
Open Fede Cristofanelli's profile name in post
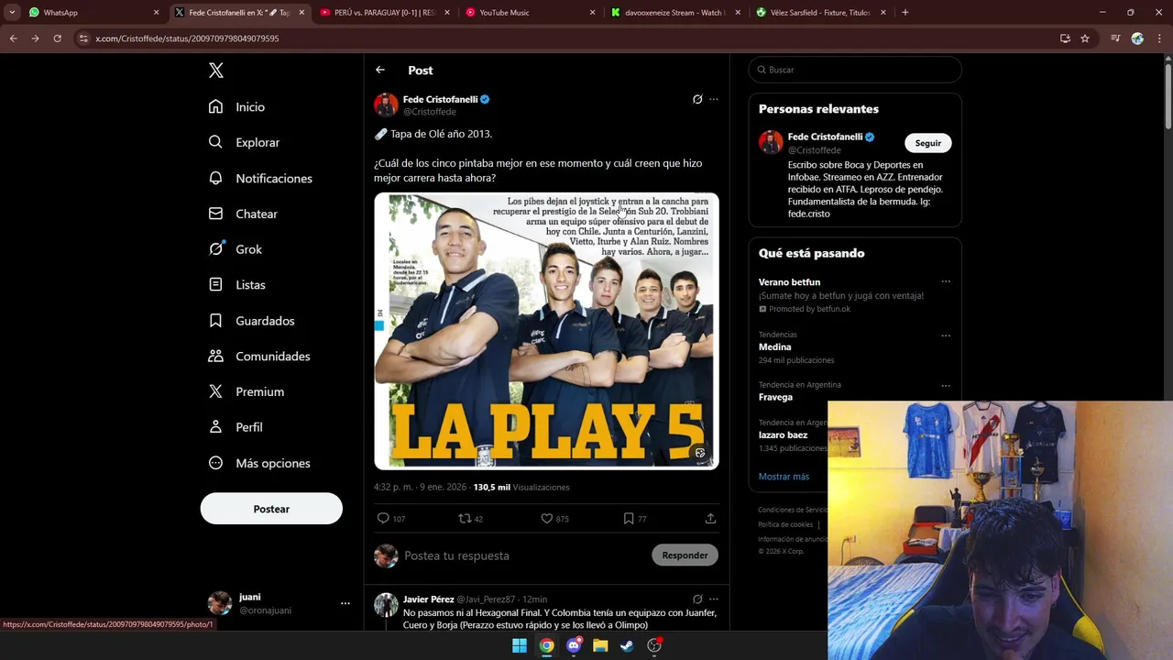pyautogui.click(x=440, y=99)
